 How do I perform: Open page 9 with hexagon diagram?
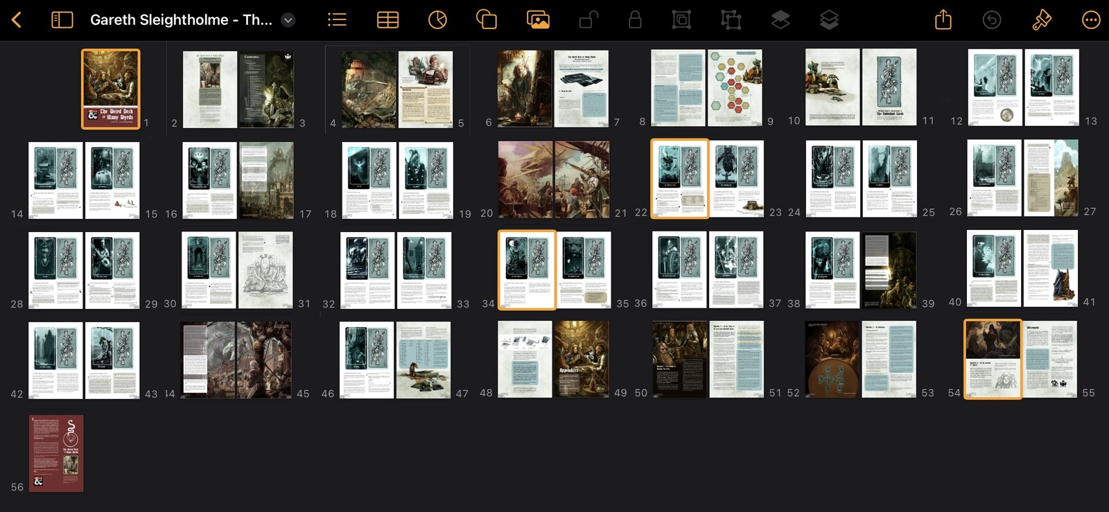[x=735, y=88]
